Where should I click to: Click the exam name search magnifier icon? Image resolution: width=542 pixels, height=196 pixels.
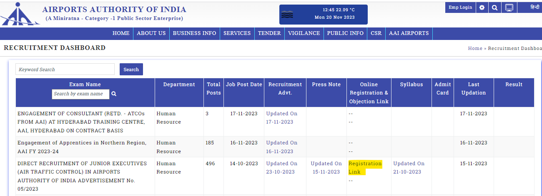(x=114, y=94)
